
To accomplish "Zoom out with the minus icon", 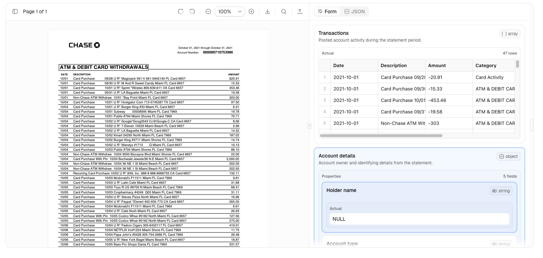I will 208,11.
